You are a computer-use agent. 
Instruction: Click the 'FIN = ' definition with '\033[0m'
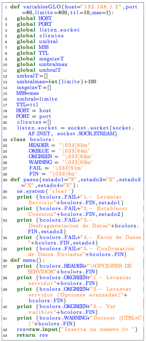[53, 173]
